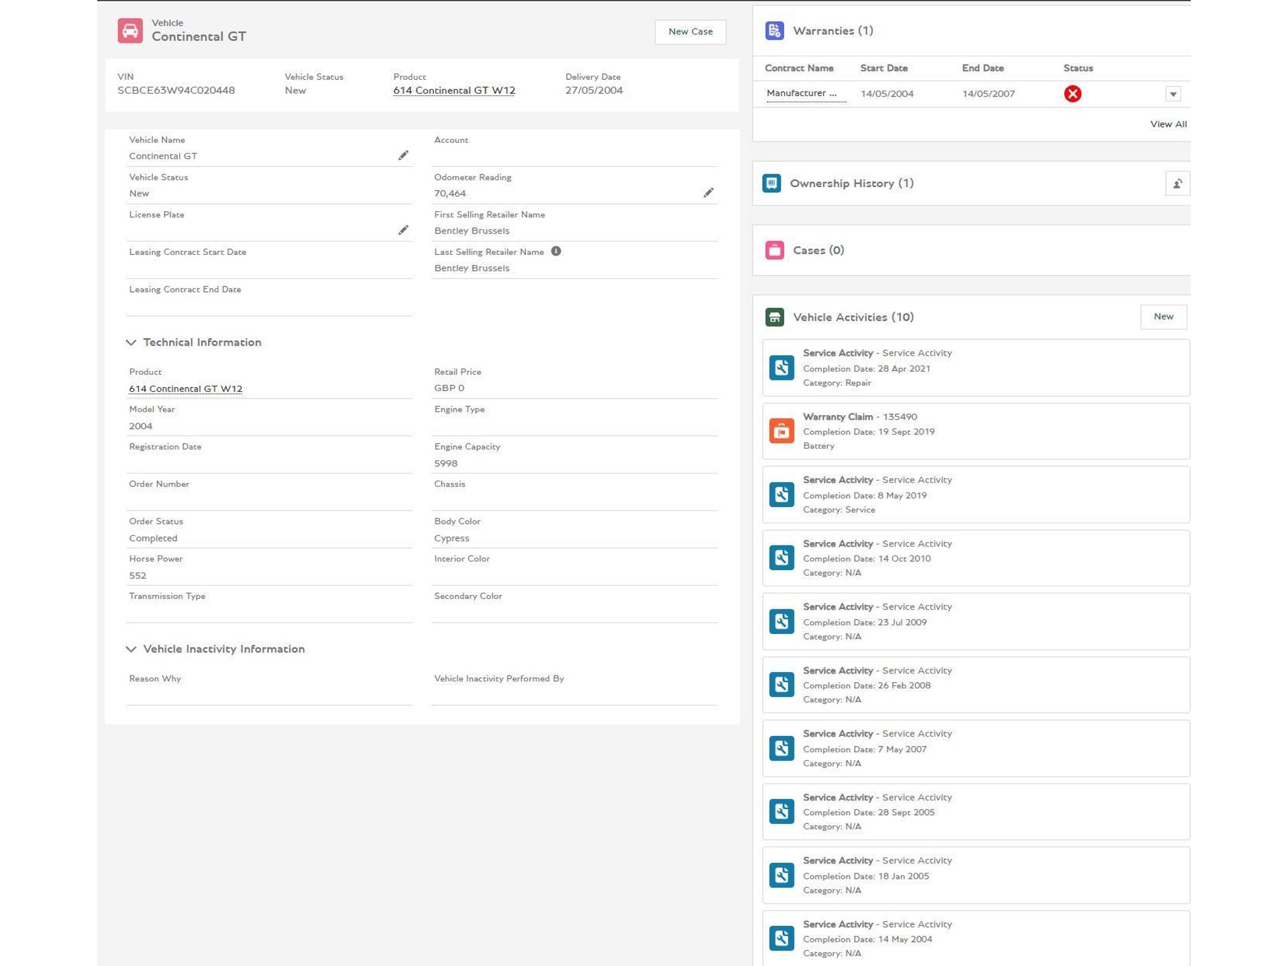Click the Engine Capacity value 5998
The width and height of the screenshot is (1288, 966).
coord(446,464)
